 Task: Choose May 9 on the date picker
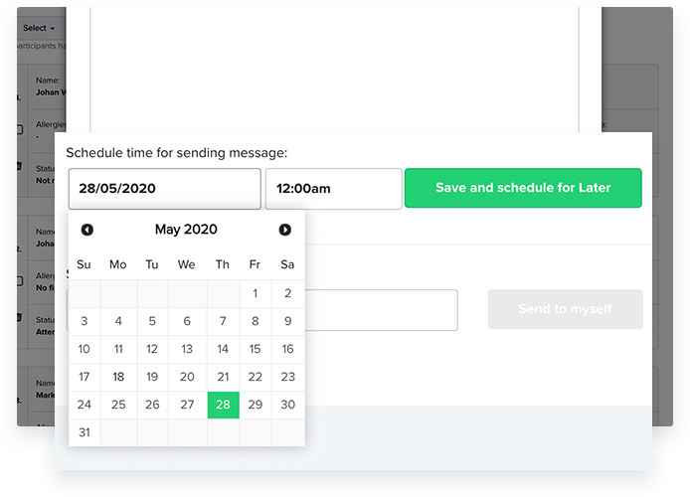coord(287,321)
